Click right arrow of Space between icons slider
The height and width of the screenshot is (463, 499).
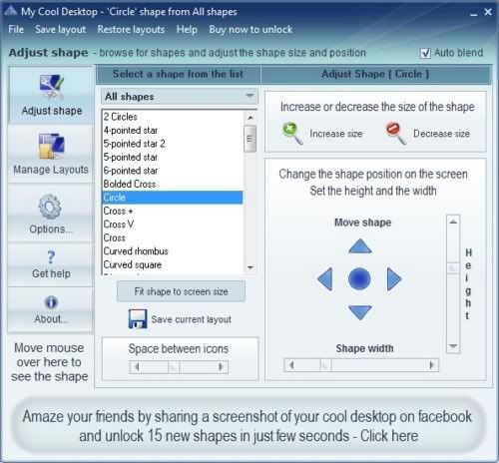221,367
